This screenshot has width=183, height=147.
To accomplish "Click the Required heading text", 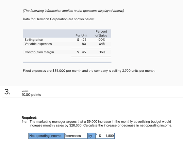I will pos(29,118).
